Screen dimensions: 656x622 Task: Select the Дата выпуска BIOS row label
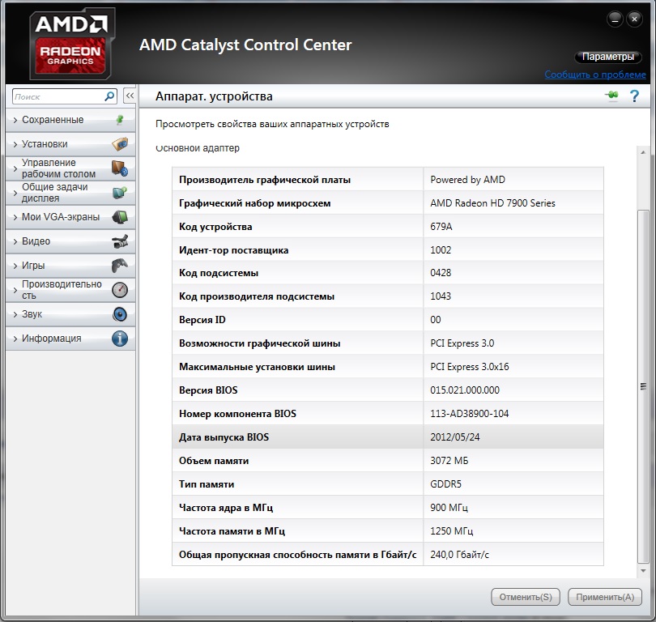coord(224,437)
